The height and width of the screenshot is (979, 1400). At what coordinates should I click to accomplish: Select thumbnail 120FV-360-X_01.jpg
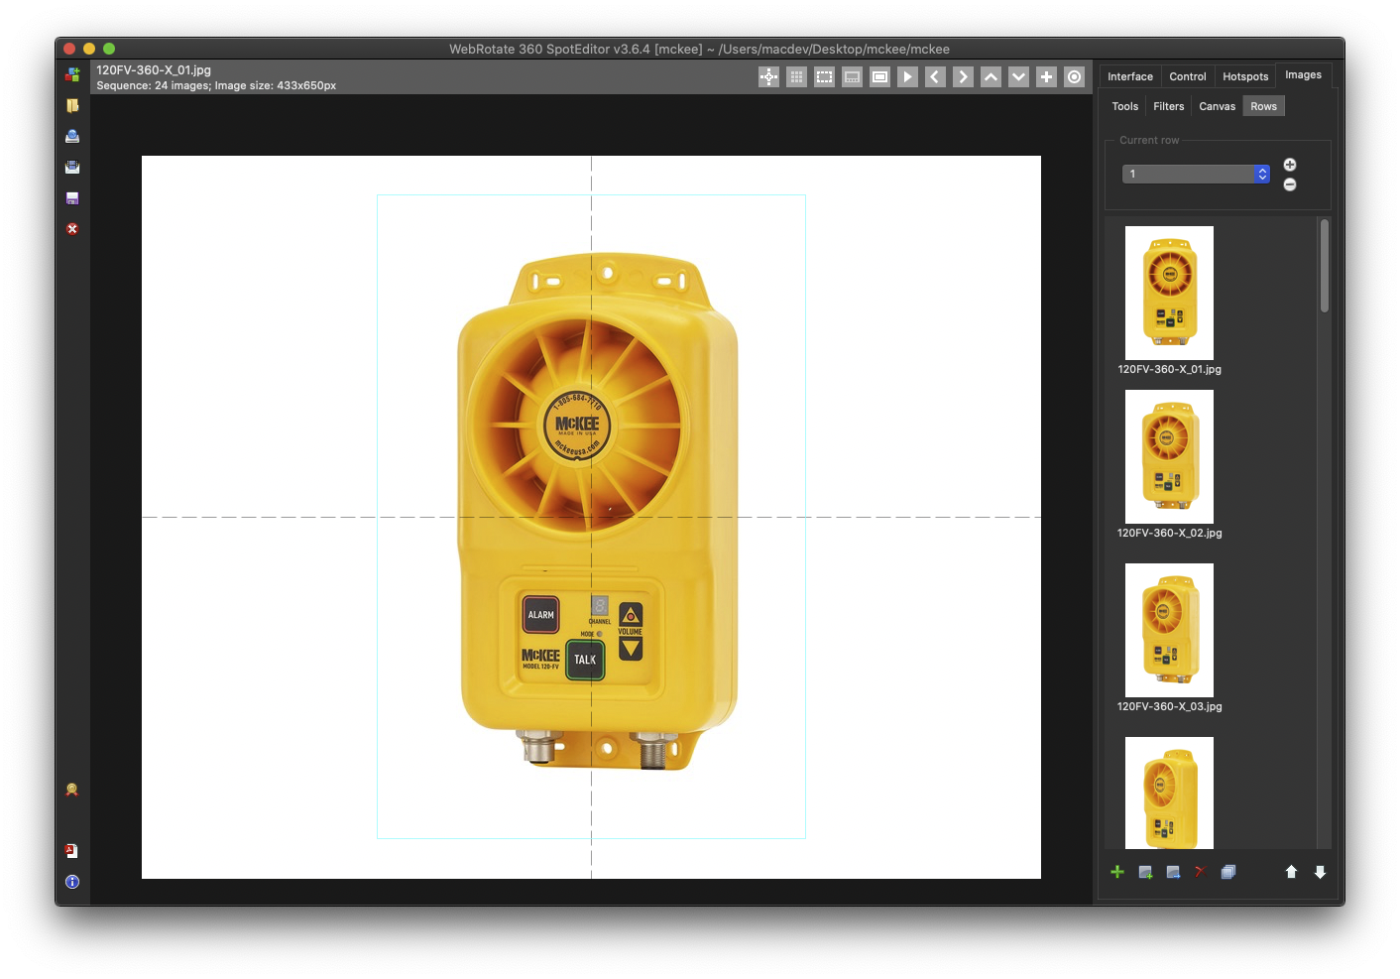pos(1169,293)
